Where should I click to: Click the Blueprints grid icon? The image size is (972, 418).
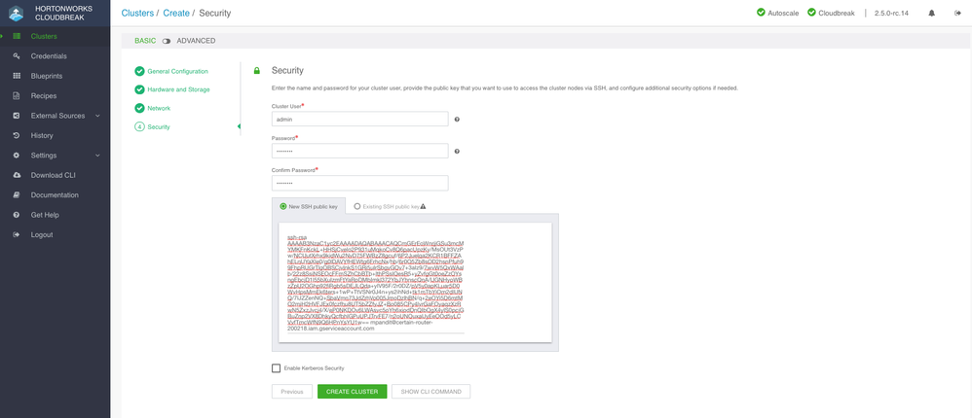pos(17,76)
